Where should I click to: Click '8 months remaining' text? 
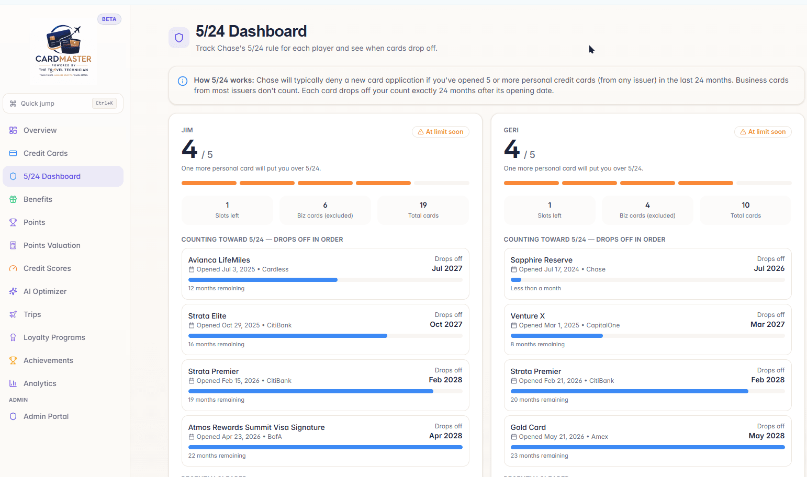[537, 344]
